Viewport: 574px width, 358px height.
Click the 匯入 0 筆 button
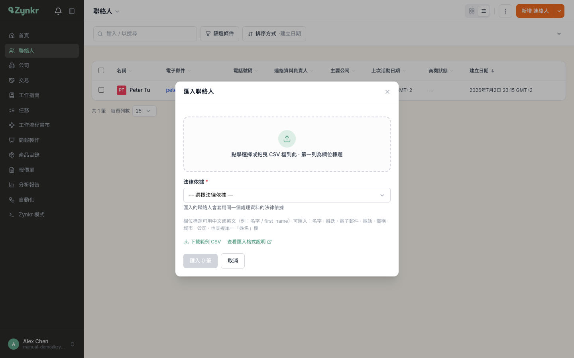click(x=201, y=261)
